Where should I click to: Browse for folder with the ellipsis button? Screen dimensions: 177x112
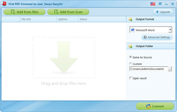click(170, 69)
